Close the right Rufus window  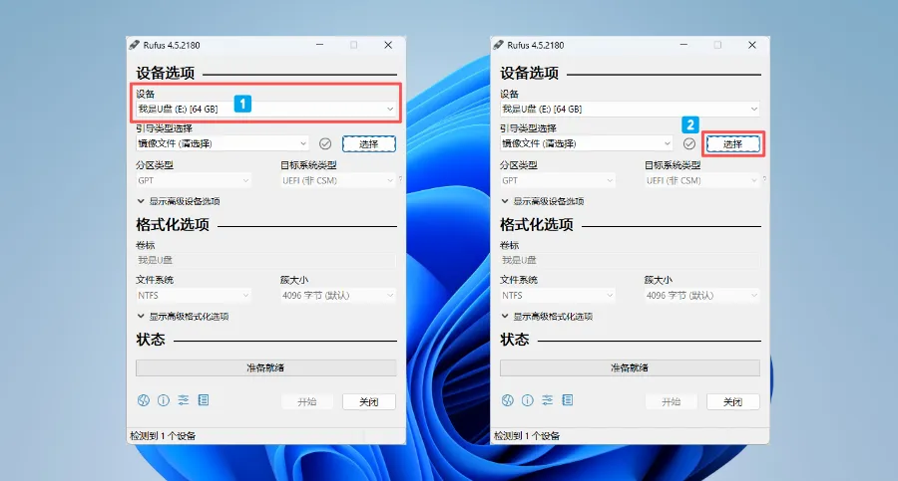pos(752,45)
